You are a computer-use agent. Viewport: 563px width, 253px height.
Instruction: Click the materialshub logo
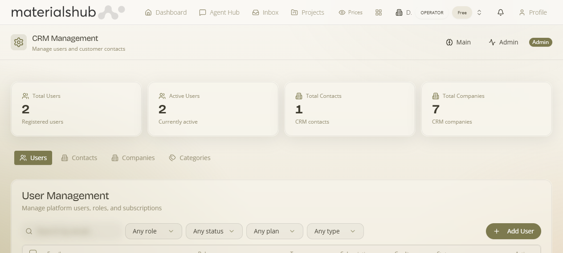68,12
